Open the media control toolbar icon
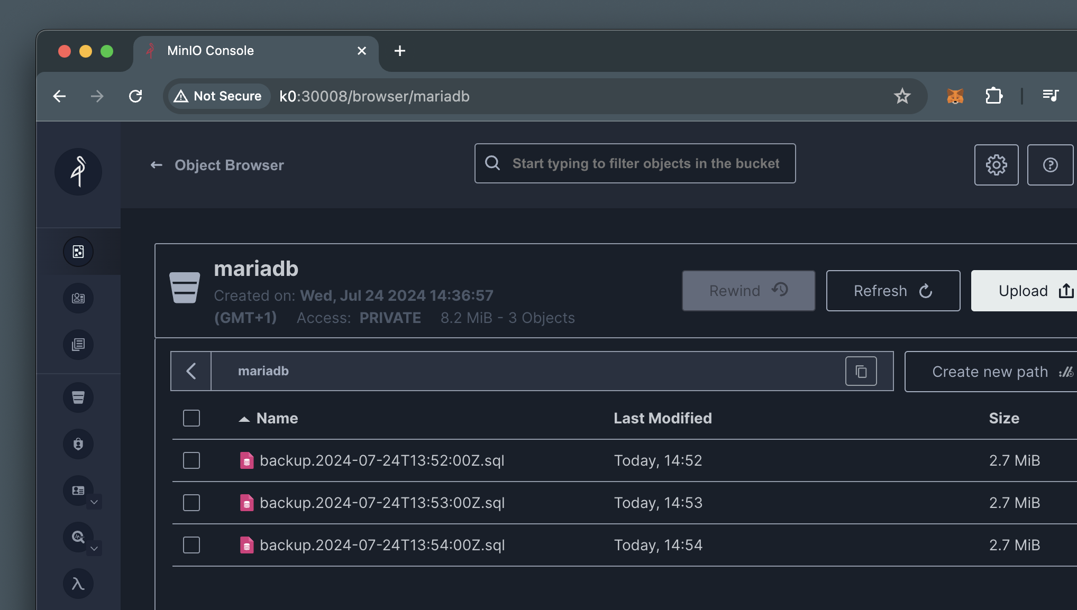 (x=1050, y=96)
